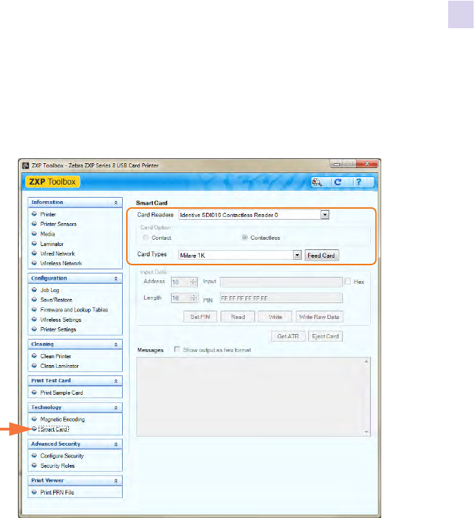Click the Write Raw Data button
This screenshot has height=518, width=475.
click(319, 317)
